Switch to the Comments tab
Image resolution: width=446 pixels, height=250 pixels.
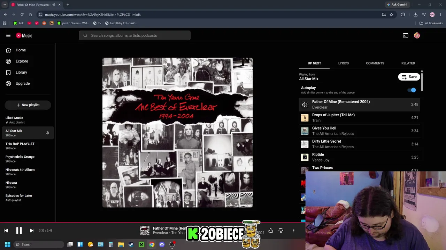375,63
